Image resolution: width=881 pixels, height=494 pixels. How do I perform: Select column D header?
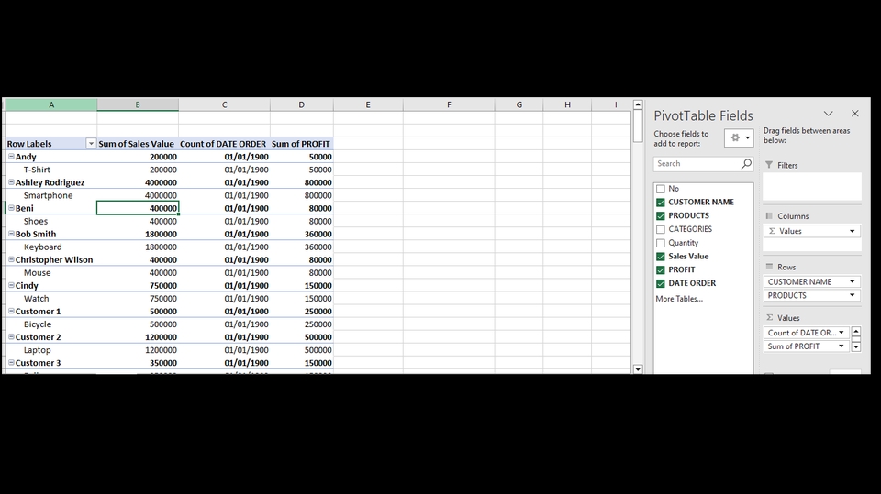[302, 104]
